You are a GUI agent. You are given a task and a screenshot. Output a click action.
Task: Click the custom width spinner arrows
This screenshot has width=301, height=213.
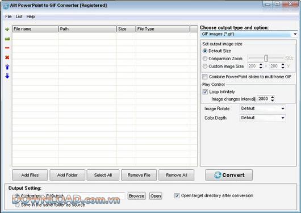tap(261, 66)
